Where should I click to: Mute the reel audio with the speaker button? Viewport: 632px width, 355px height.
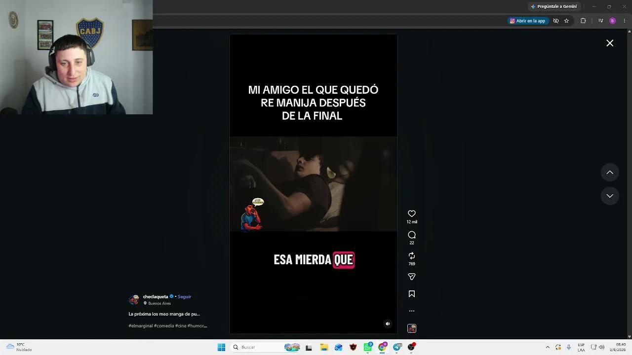coord(388,324)
